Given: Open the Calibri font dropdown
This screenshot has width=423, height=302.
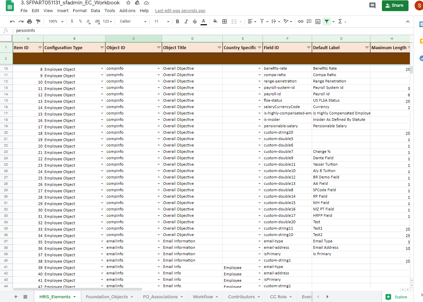Looking at the screenshot, I should (x=133, y=22).
